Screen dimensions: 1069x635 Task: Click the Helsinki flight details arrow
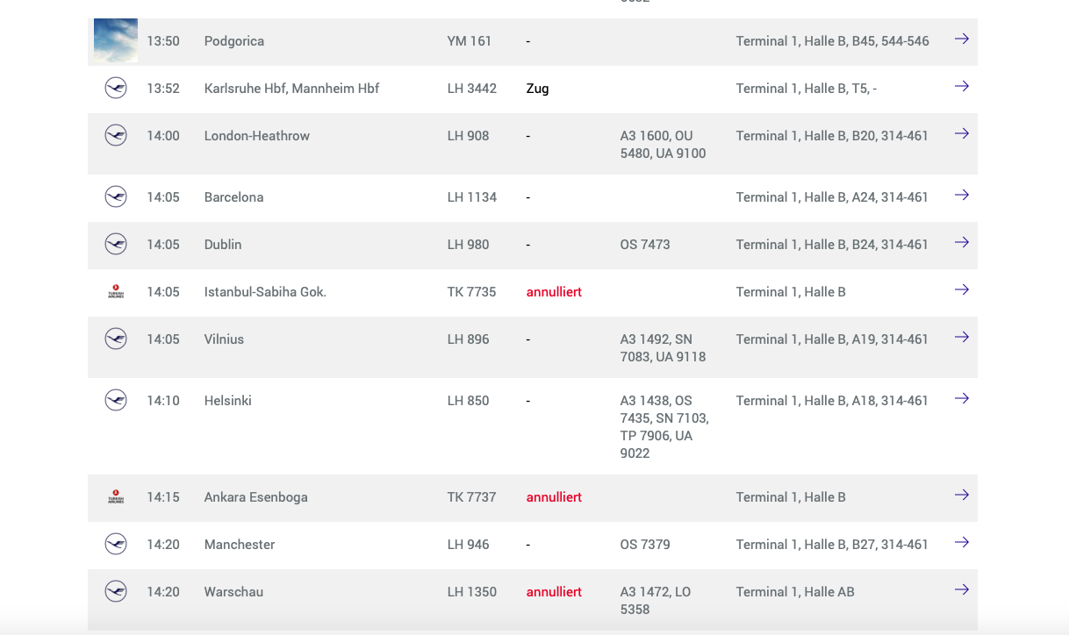click(962, 399)
